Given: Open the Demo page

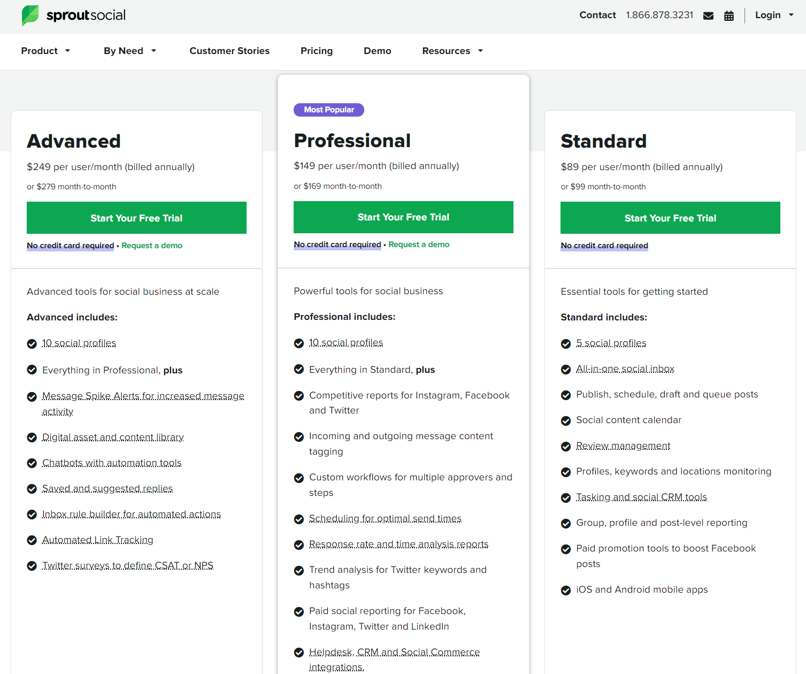Looking at the screenshot, I should 378,51.
